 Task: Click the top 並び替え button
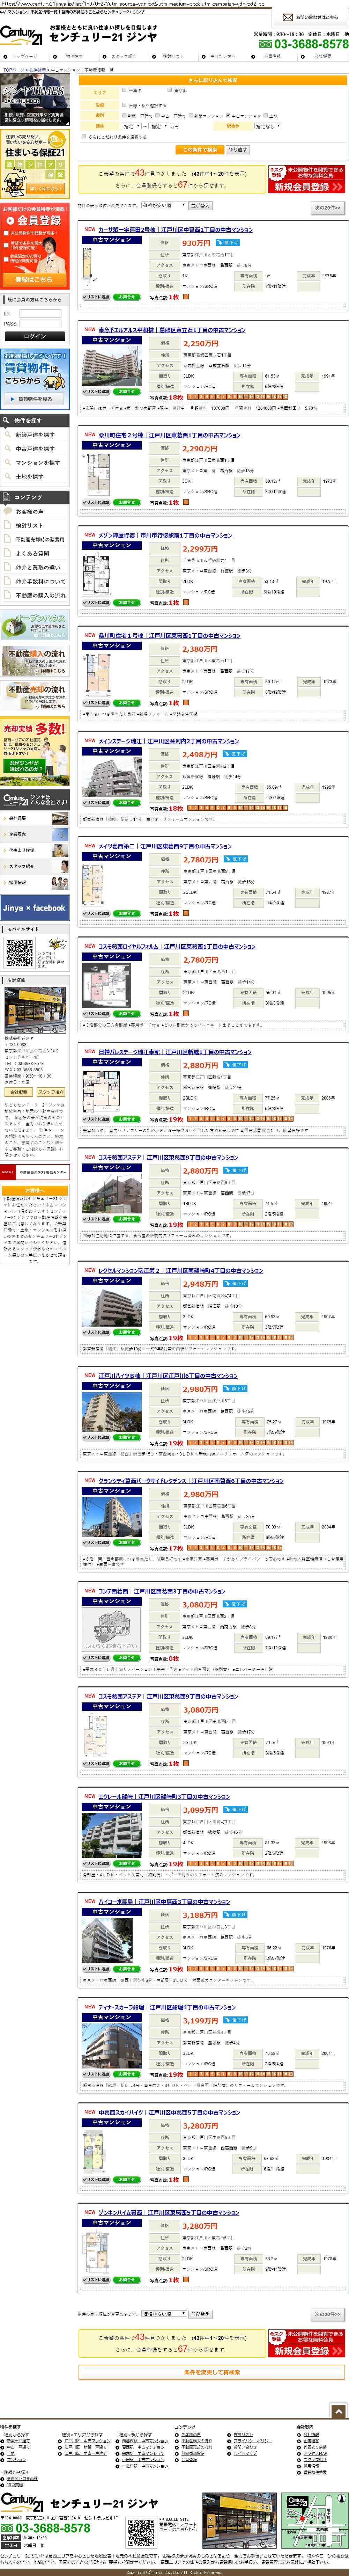200,206
